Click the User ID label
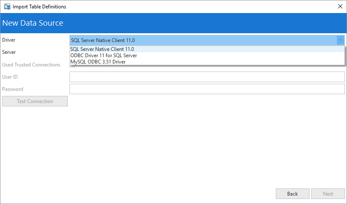 [10, 77]
